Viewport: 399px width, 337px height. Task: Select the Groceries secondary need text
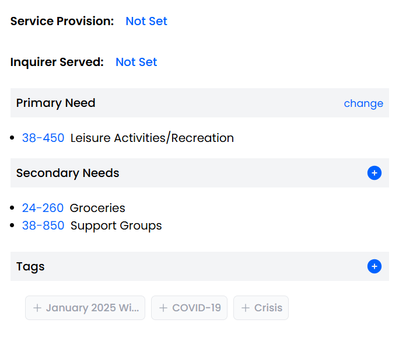coord(97,208)
